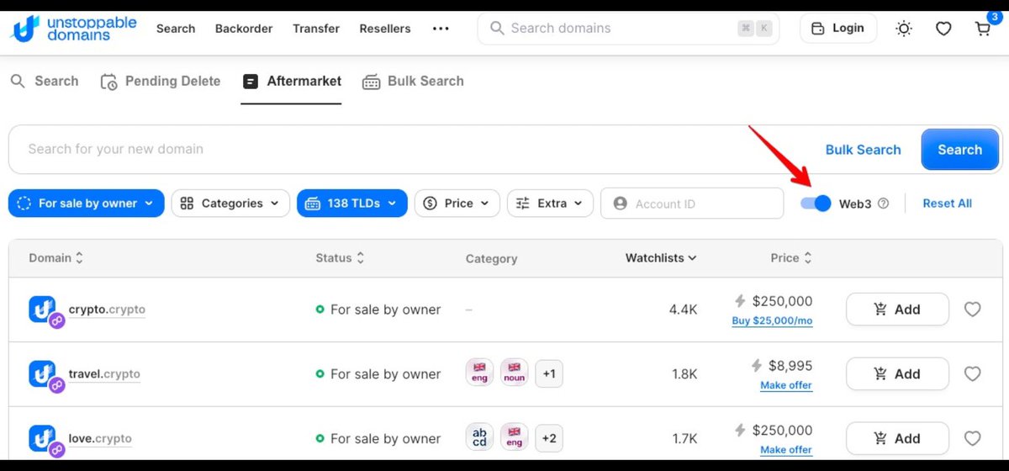Click the Buy $25,000/mo link
This screenshot has height=471, width=1009.
tap(772, 320)
